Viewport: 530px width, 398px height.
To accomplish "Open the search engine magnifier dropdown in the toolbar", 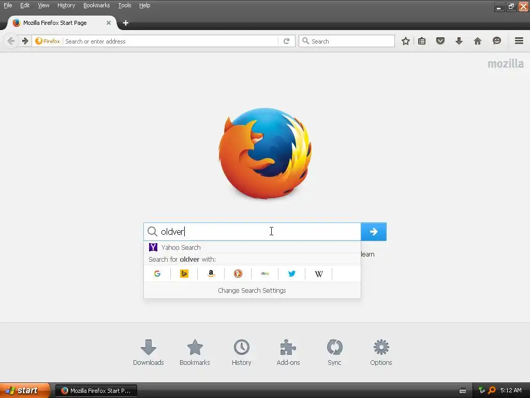I will [305, 41].
